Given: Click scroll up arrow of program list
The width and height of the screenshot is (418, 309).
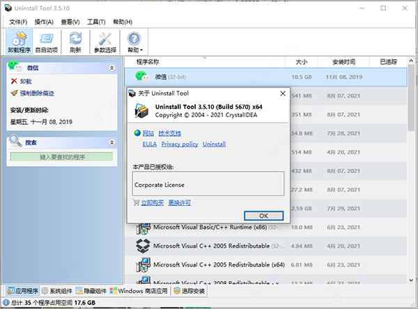Looking at the screenshot, I should click(411, 61).
